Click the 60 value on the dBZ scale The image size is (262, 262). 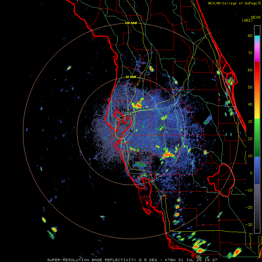(250, 70)
